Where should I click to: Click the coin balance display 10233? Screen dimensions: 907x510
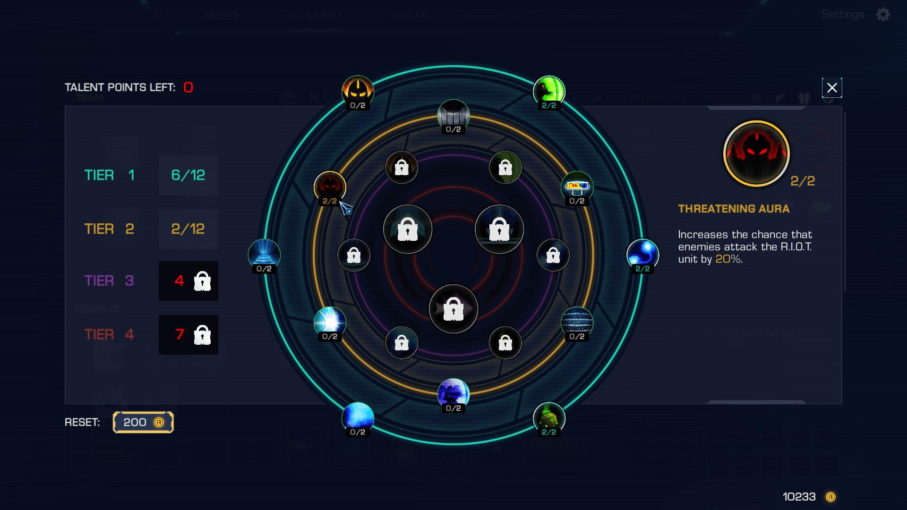coord(804,495)
